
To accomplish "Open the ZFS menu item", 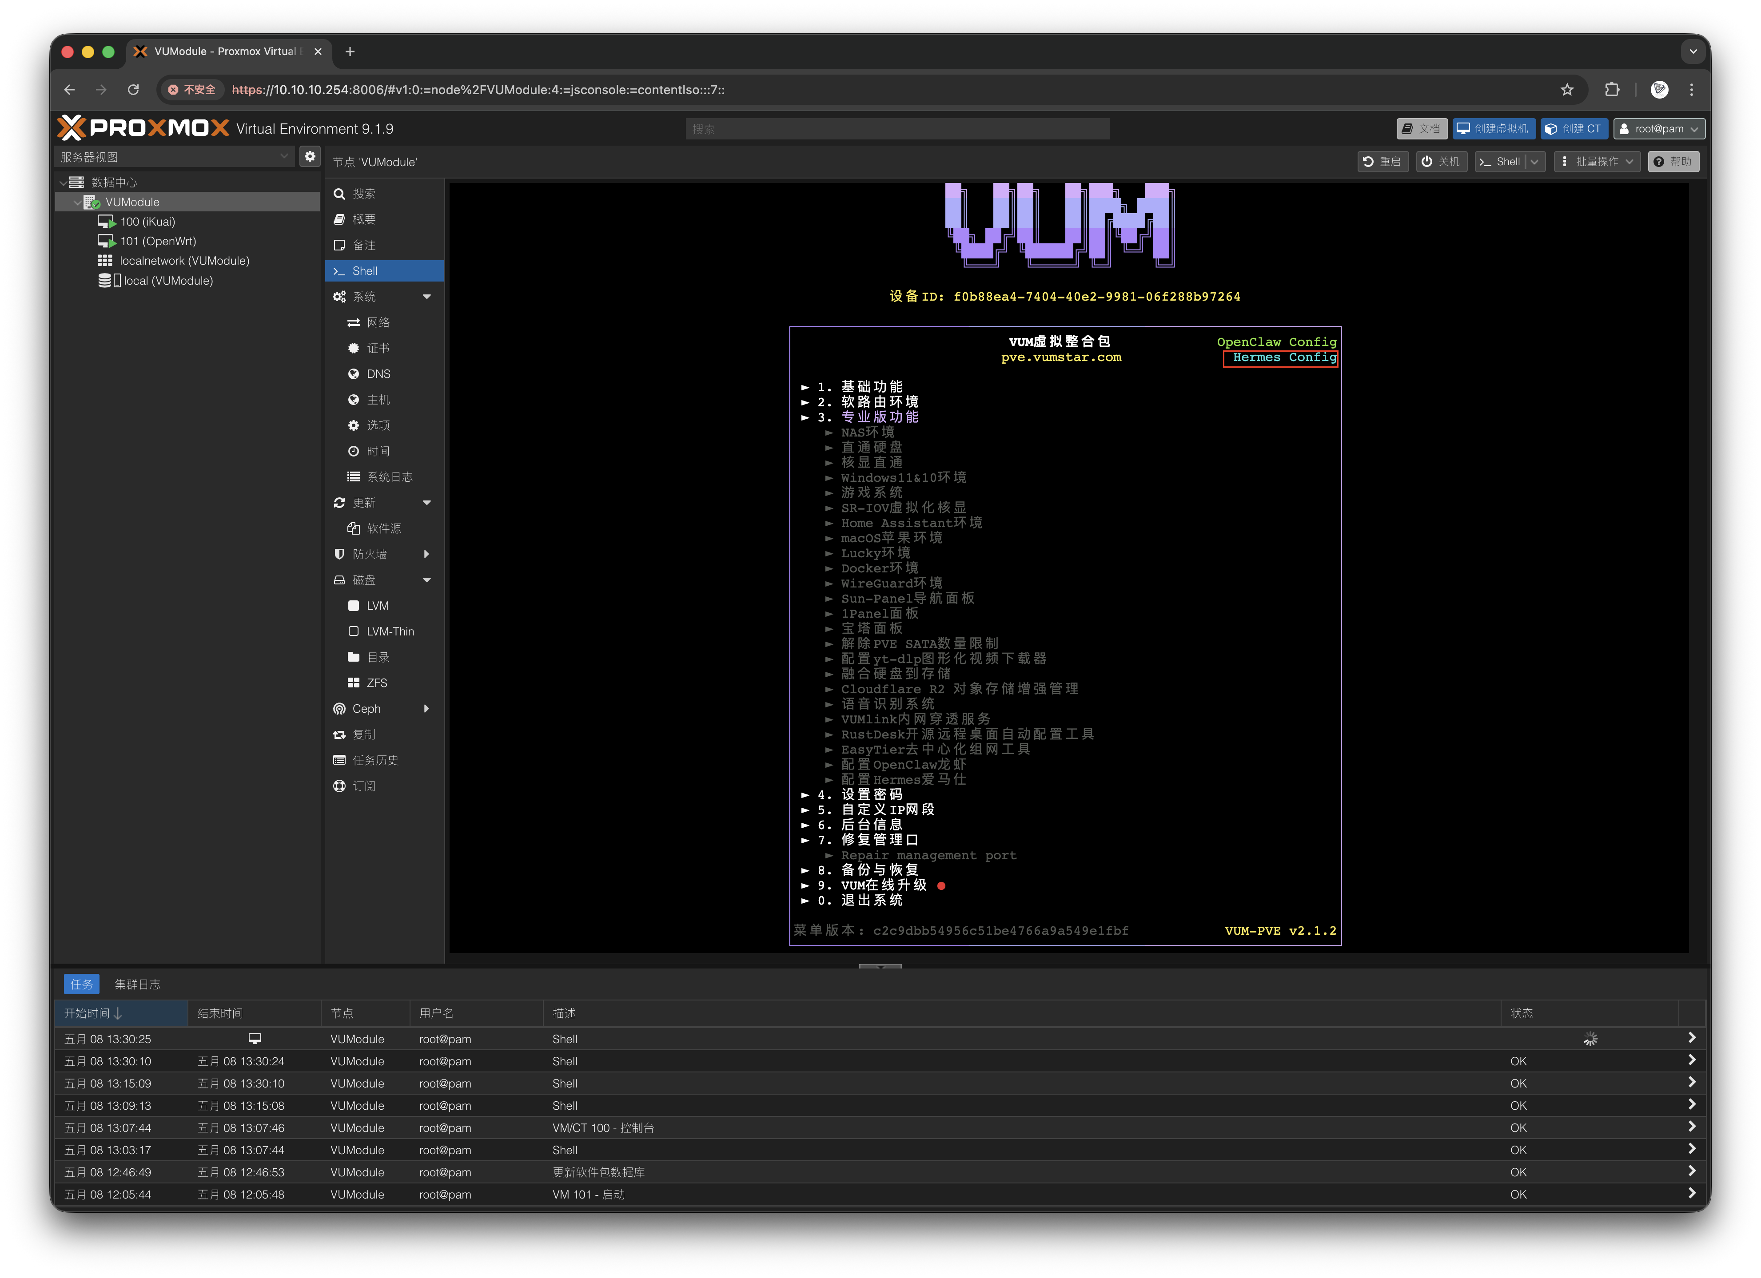I will coord(384,683).
